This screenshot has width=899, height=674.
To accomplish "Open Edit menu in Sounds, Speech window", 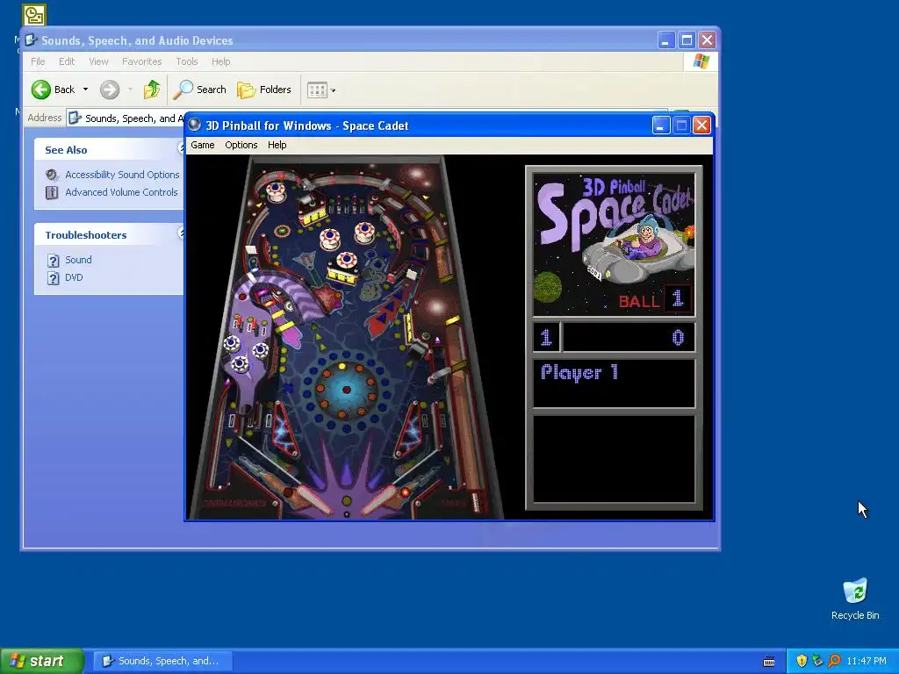I will (x=67, y=61).
